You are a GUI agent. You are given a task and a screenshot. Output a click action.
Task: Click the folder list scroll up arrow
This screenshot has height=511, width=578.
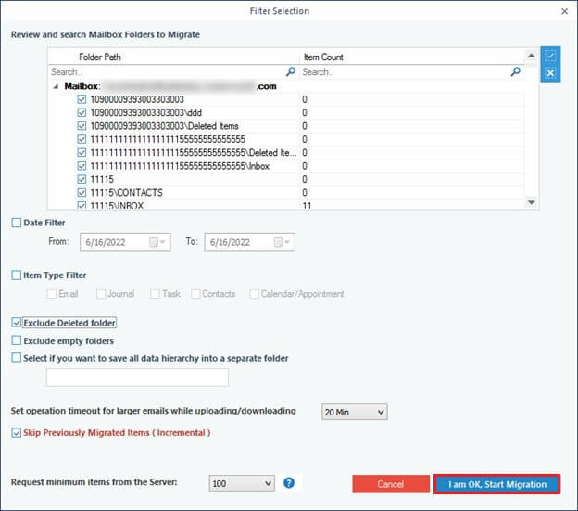click(531, 56)
